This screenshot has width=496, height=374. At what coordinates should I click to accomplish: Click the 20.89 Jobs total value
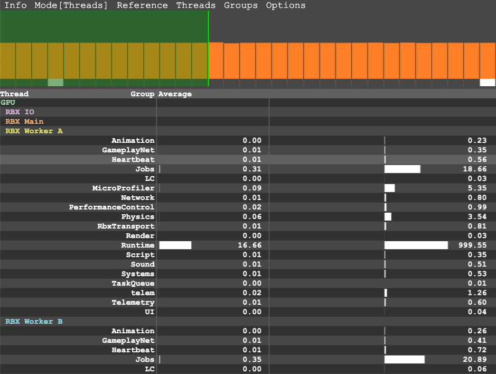pos(475,359)
